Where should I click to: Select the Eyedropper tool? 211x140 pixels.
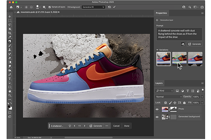coord(10,37)
